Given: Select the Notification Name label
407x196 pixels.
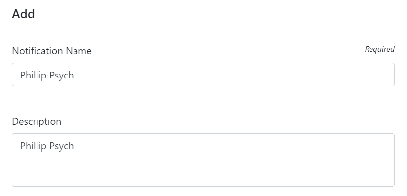Looking at the screenshot, I should coord(52,51).
